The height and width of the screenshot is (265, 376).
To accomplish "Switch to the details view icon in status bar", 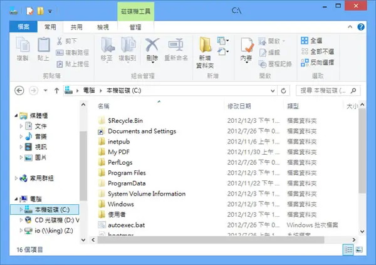I will click(x=348, y=250).
